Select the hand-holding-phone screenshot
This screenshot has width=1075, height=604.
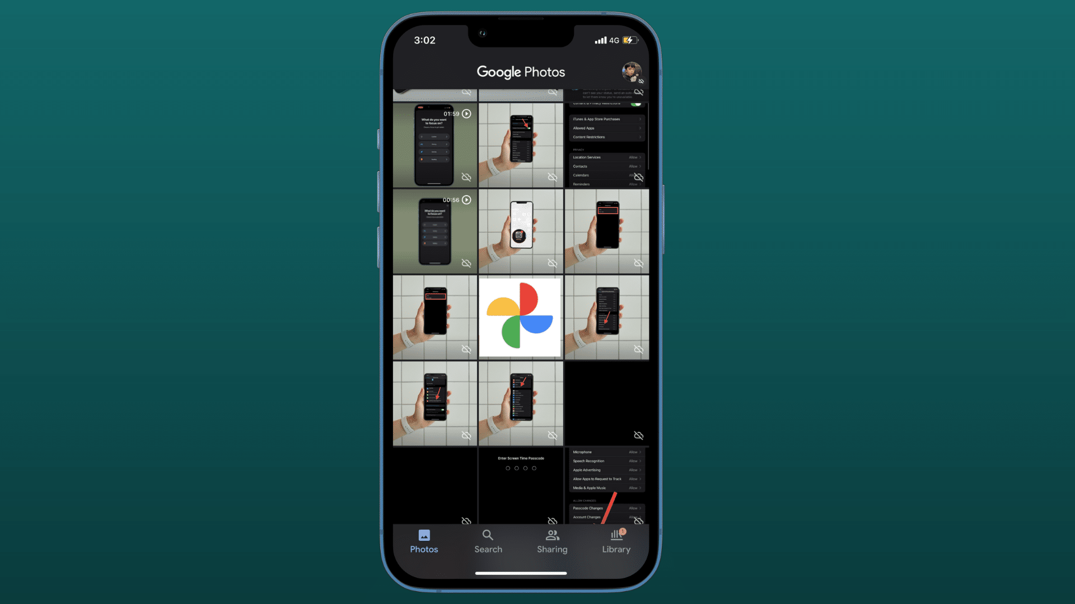point(521,230)
